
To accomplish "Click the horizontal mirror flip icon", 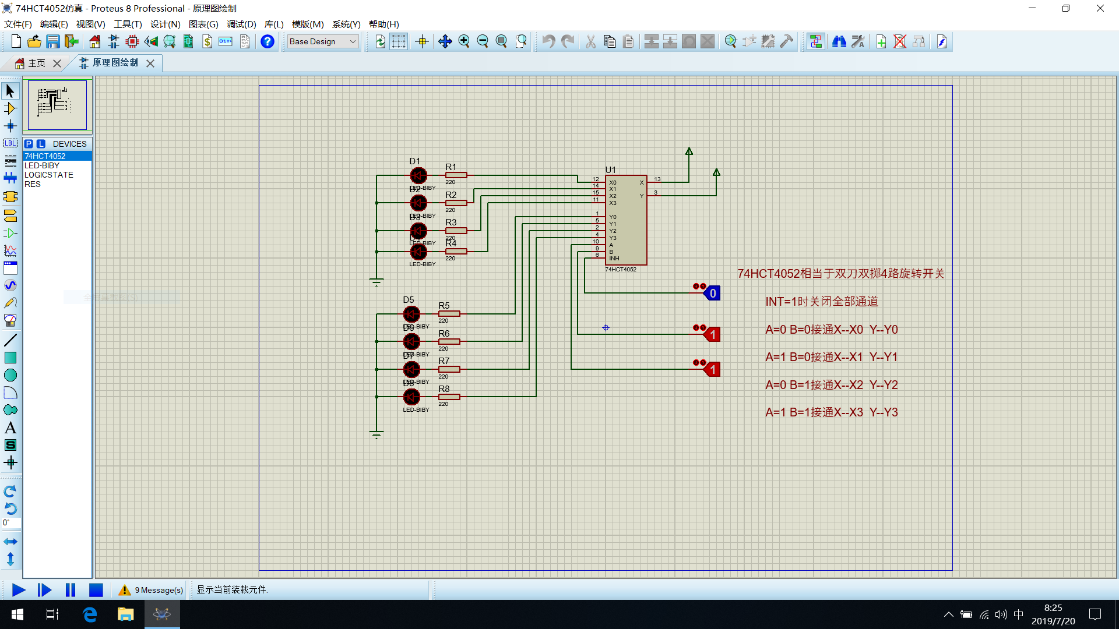I will click(x=10, y=542).
